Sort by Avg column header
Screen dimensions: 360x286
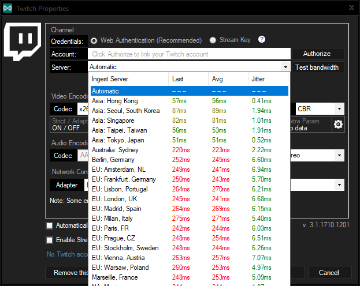pos(228,79)
